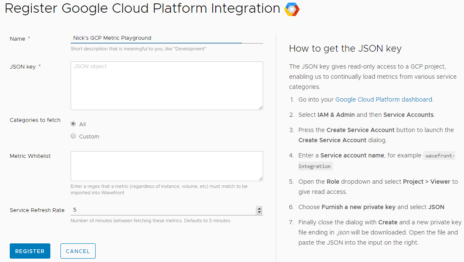Increase refresh rate with stepper up arrow

[x=259, y=208]
